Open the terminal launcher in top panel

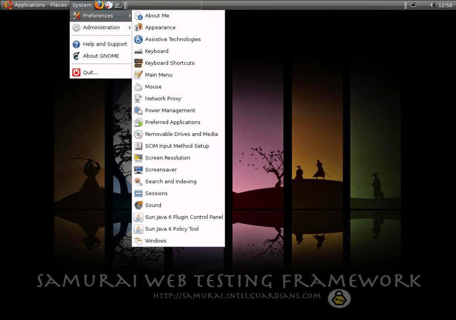(x=118, y=5)
